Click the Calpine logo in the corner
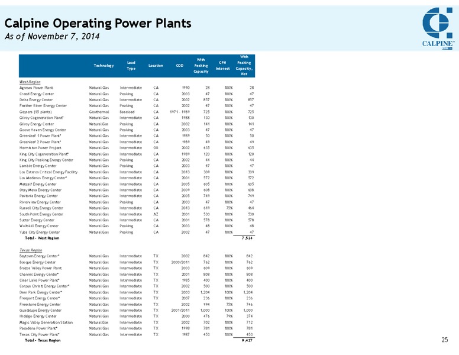The image size is (459, 355). (438, 28)
